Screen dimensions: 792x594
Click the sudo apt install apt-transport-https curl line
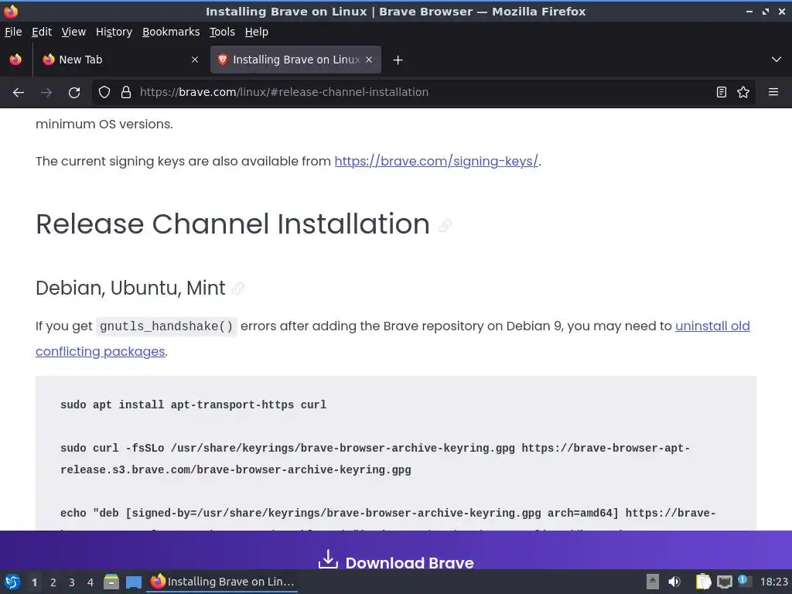[x=193, y=405]
